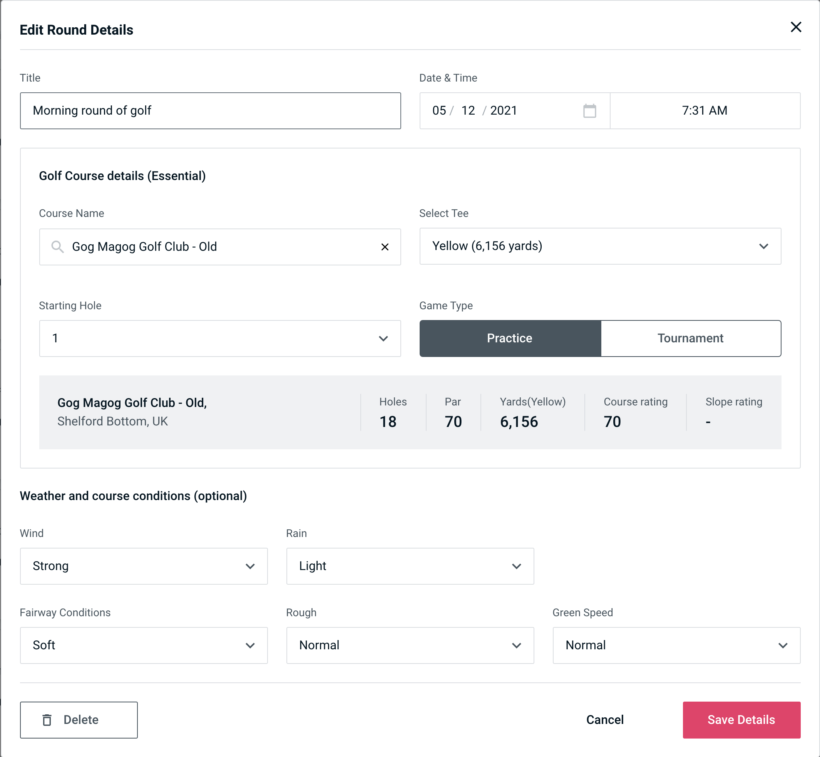Click the Save Details button
The height and width of the screenshot is (757, 820).
click(x=741, y=719)
